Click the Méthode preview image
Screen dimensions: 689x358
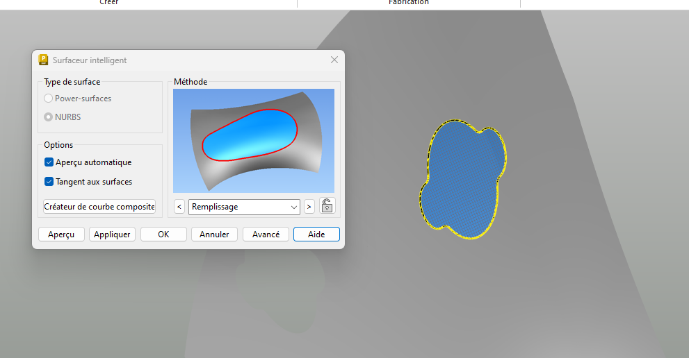(254, 140)
